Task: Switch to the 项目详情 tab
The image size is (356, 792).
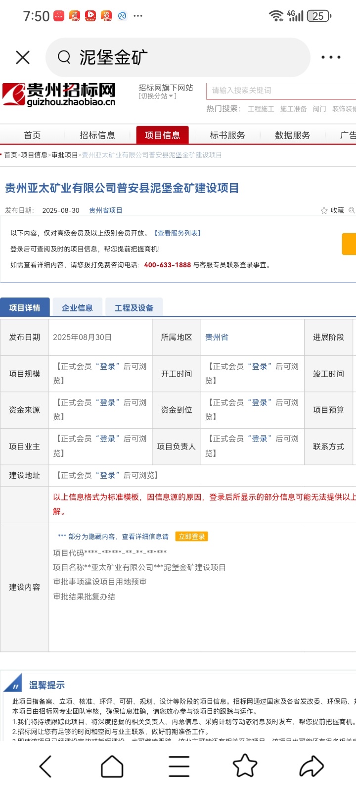Action: (25, 307)
